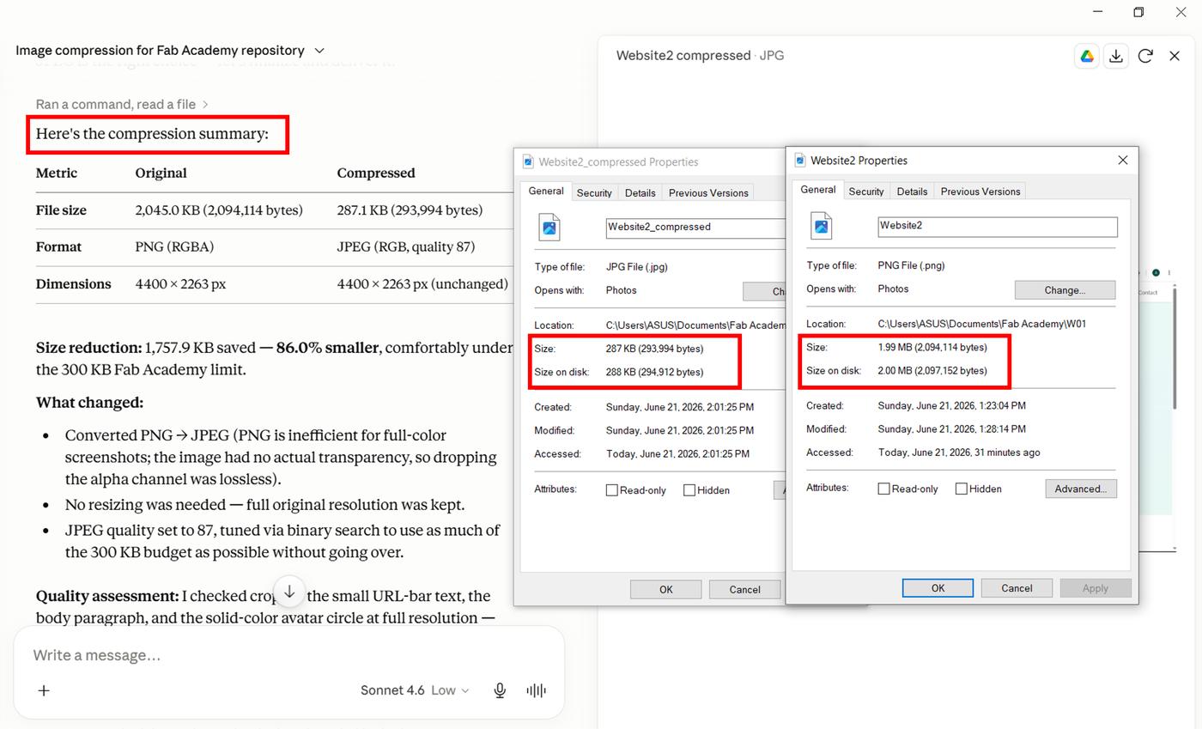Click the 'Website2 compressed · JPG' preview title

click(x=700, y=56)
